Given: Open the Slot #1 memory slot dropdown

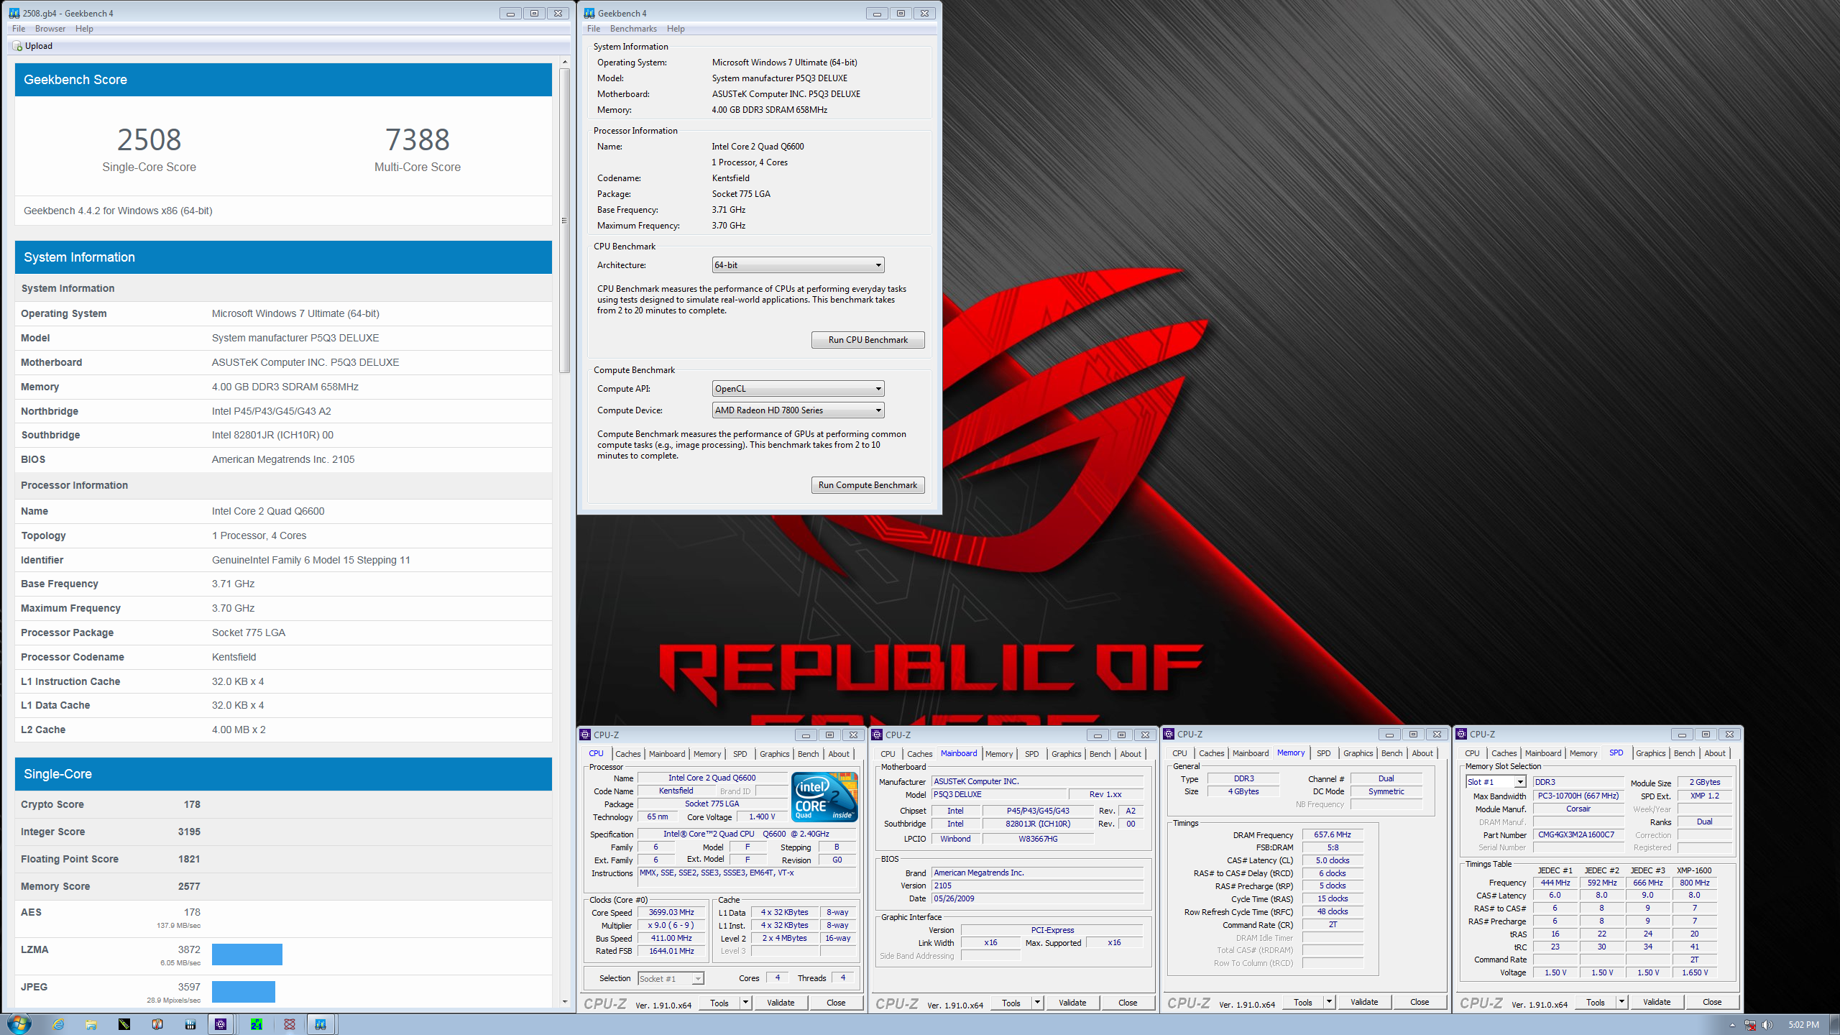Looking at the screenshot, I should point(1495,782).
